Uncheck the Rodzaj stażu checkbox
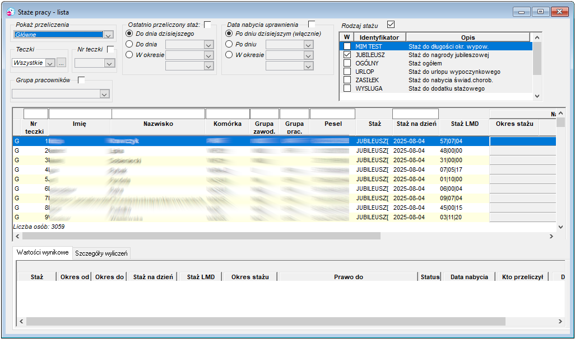The width and height of the screenshot is (575, 339). point(391,25)
